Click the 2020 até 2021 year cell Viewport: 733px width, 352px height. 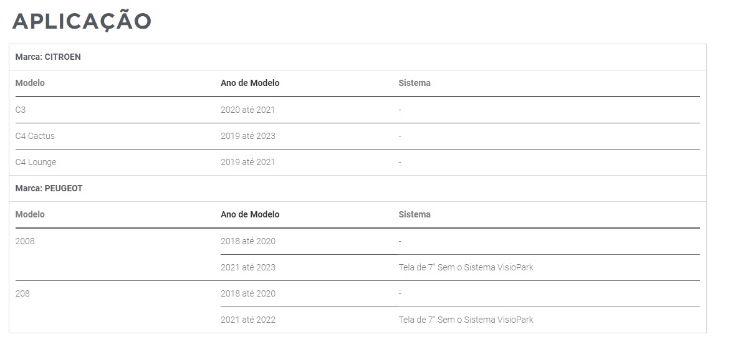point(248,110)
